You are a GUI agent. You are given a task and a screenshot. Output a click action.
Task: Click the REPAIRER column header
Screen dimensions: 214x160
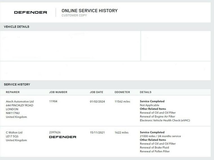pyautogui.click(x=13, y=92)
